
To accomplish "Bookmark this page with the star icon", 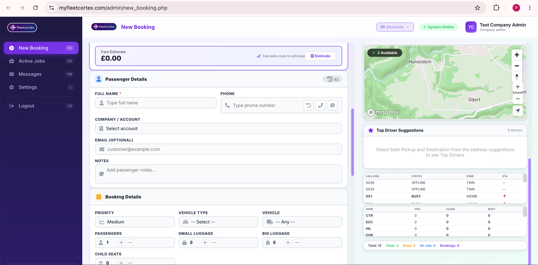I will (477, 8).
